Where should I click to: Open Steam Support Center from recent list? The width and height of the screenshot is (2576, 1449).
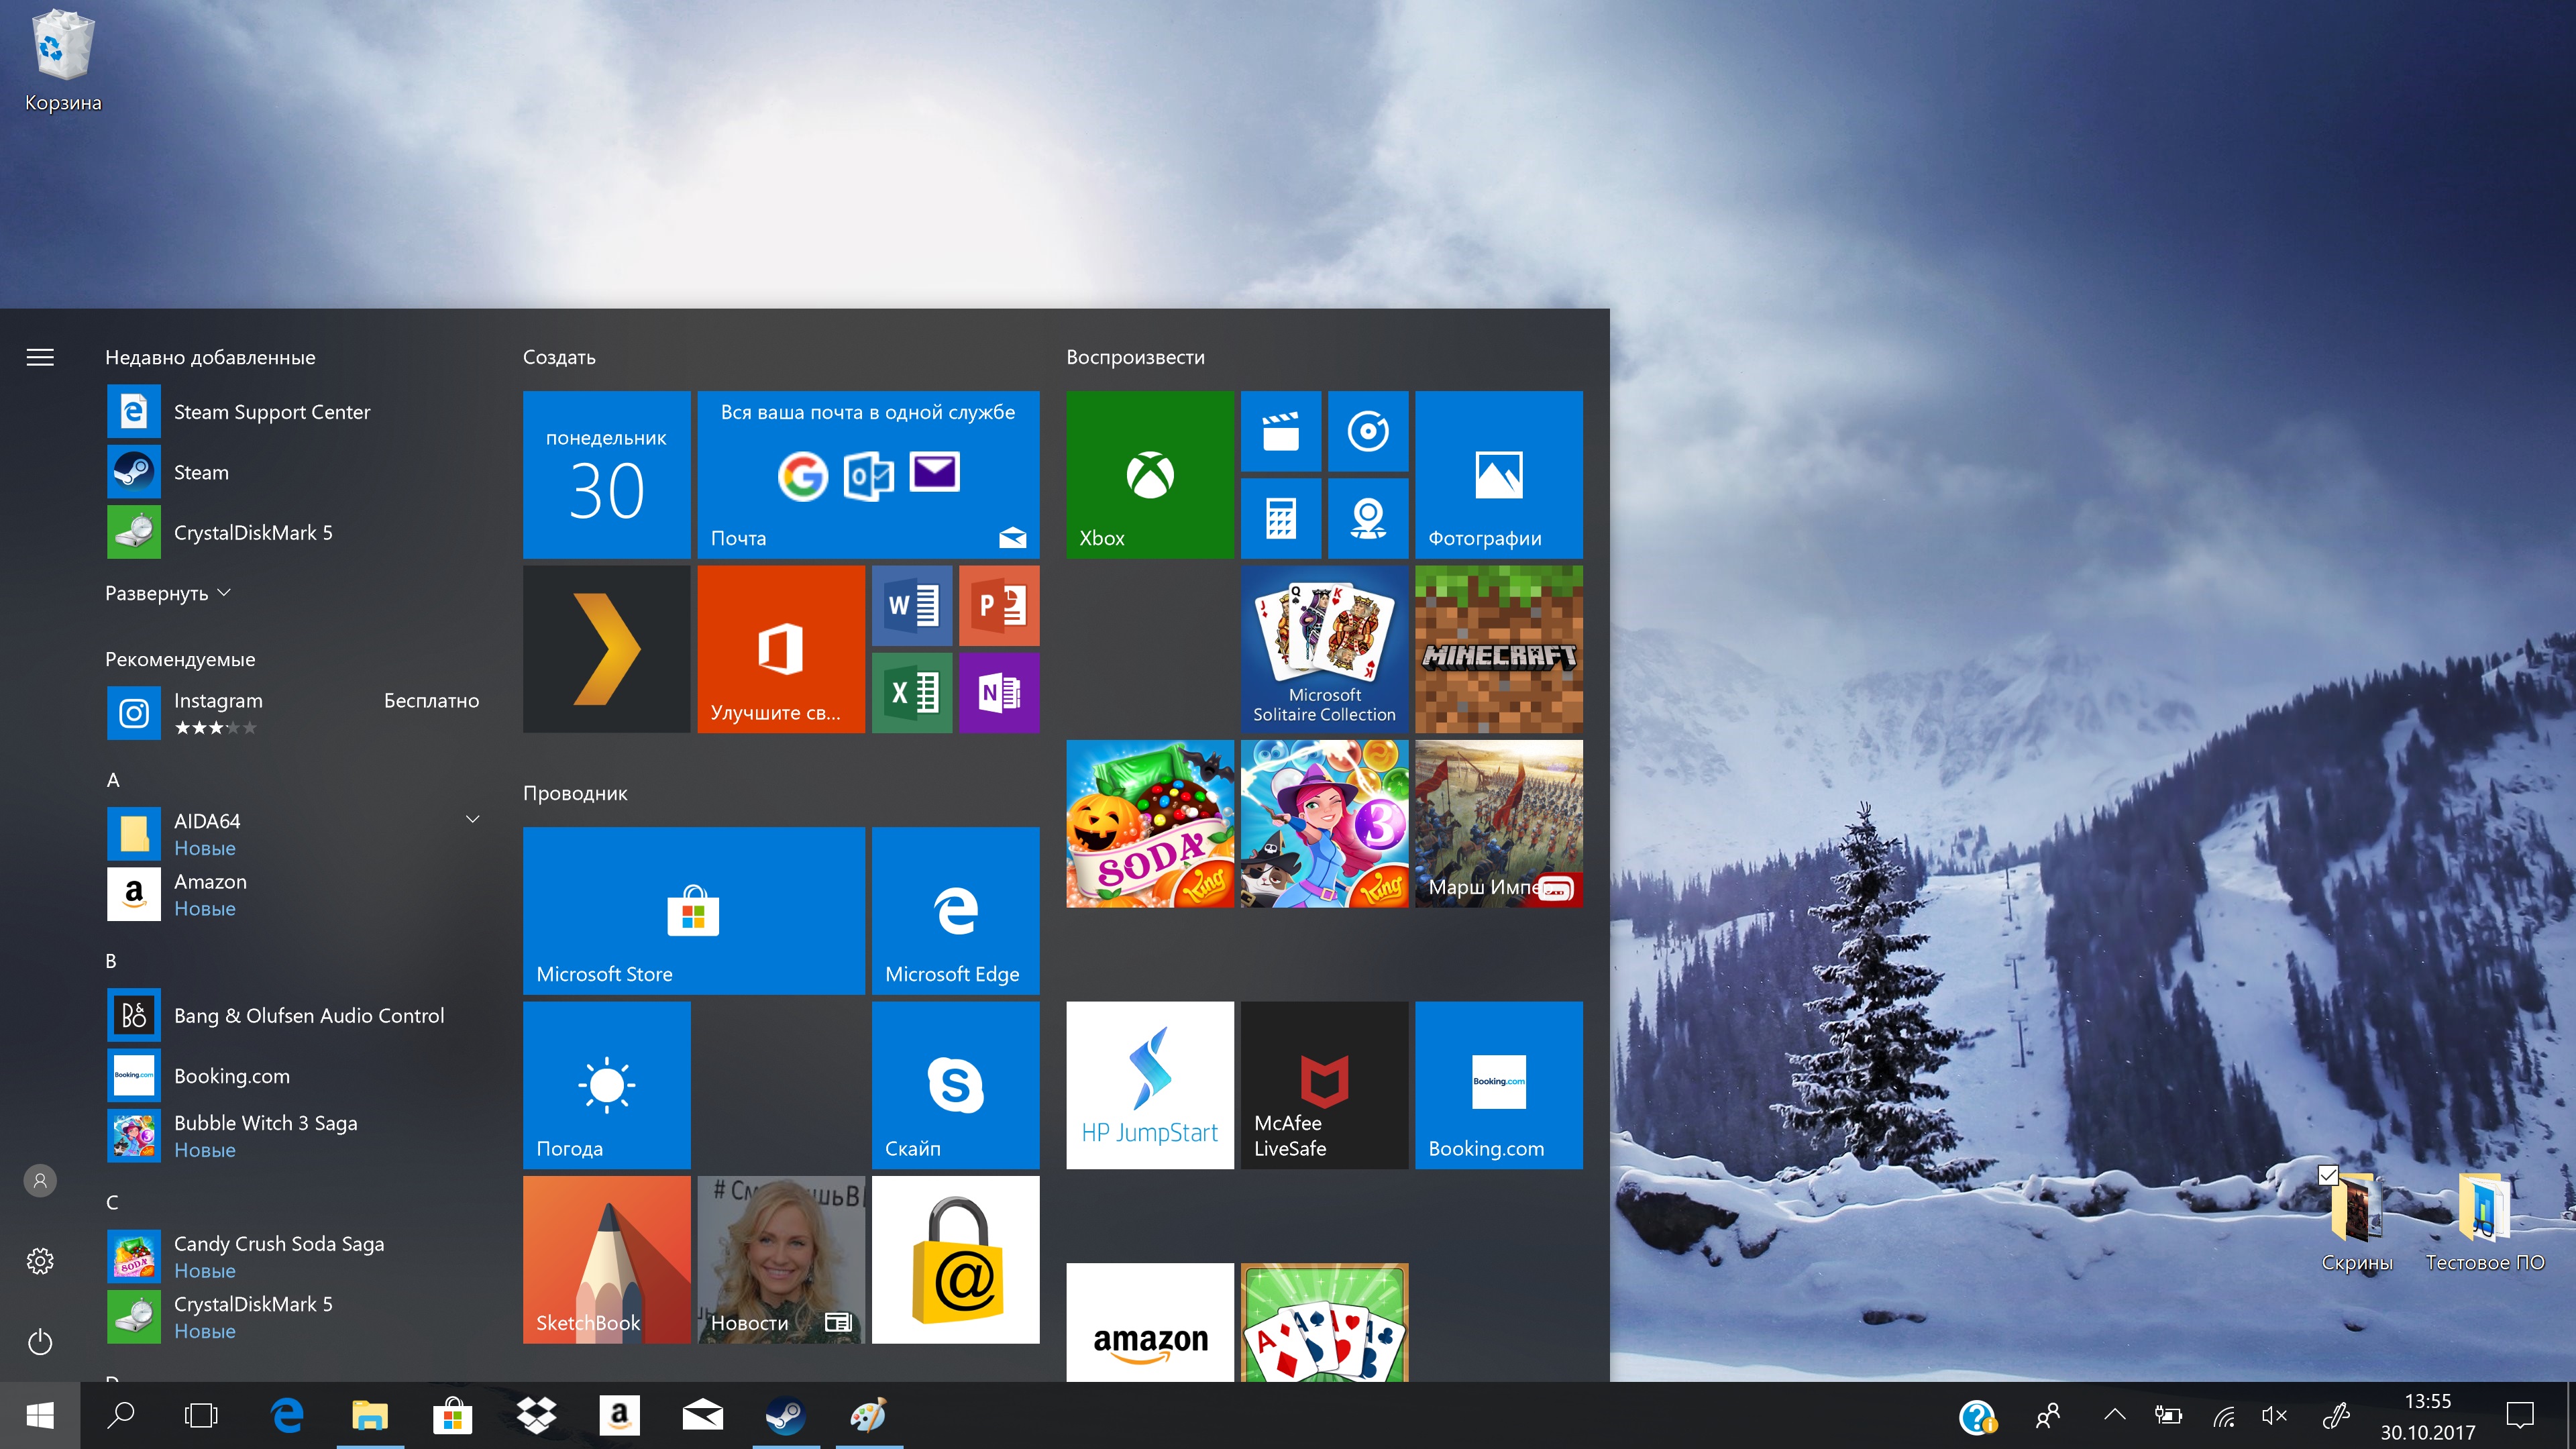[x=294, y=412]
